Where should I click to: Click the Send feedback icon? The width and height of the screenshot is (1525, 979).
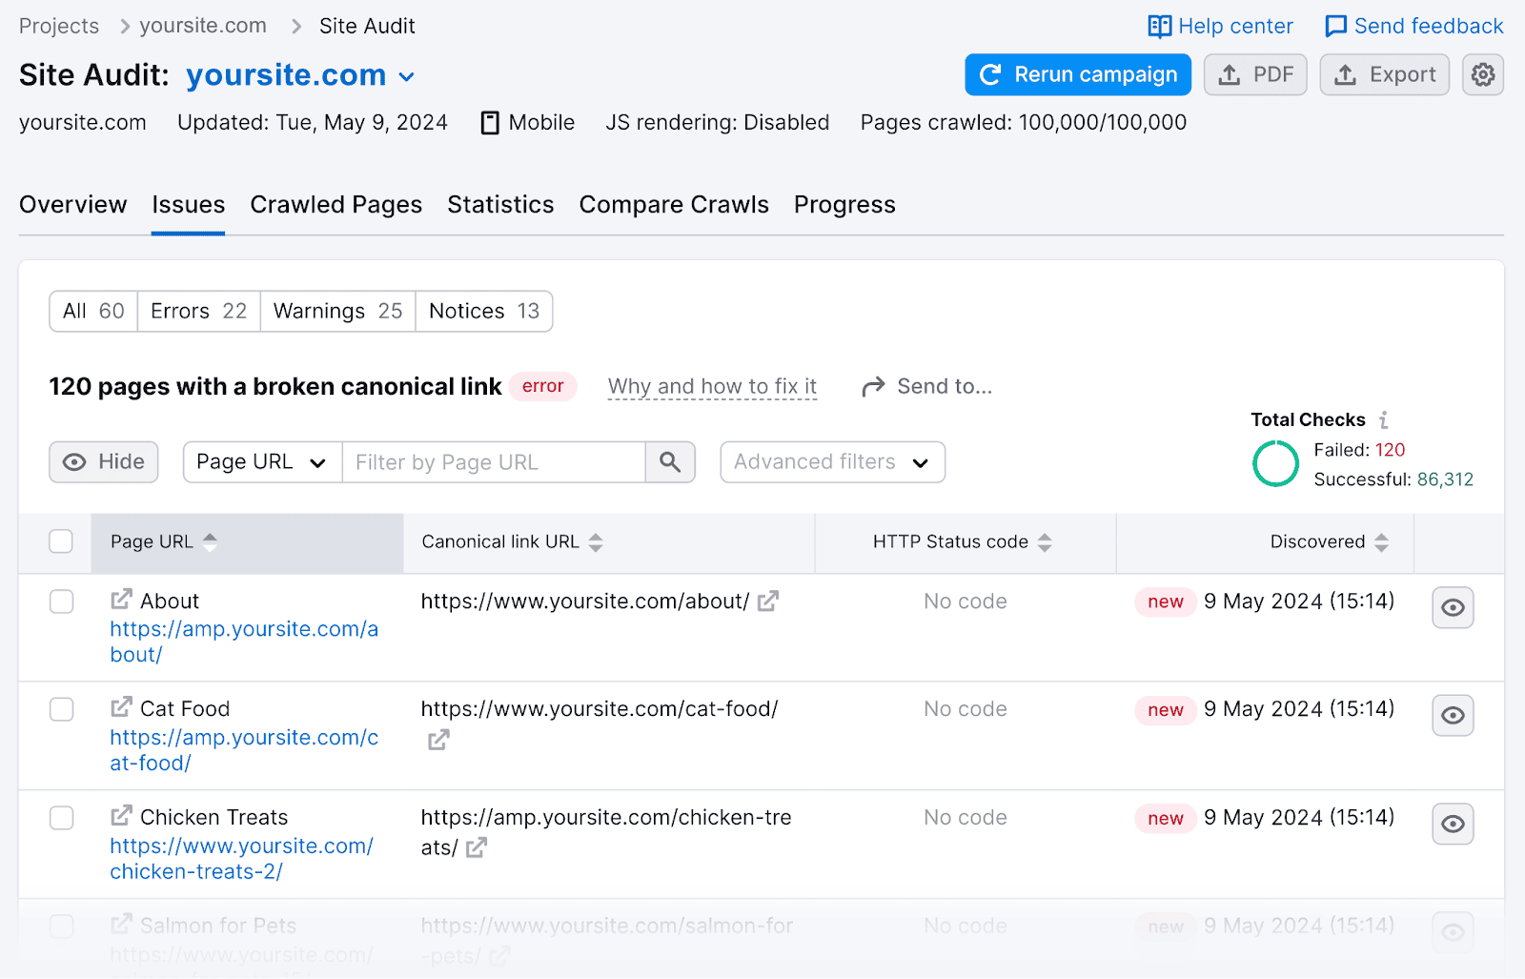click(1337, 26)
